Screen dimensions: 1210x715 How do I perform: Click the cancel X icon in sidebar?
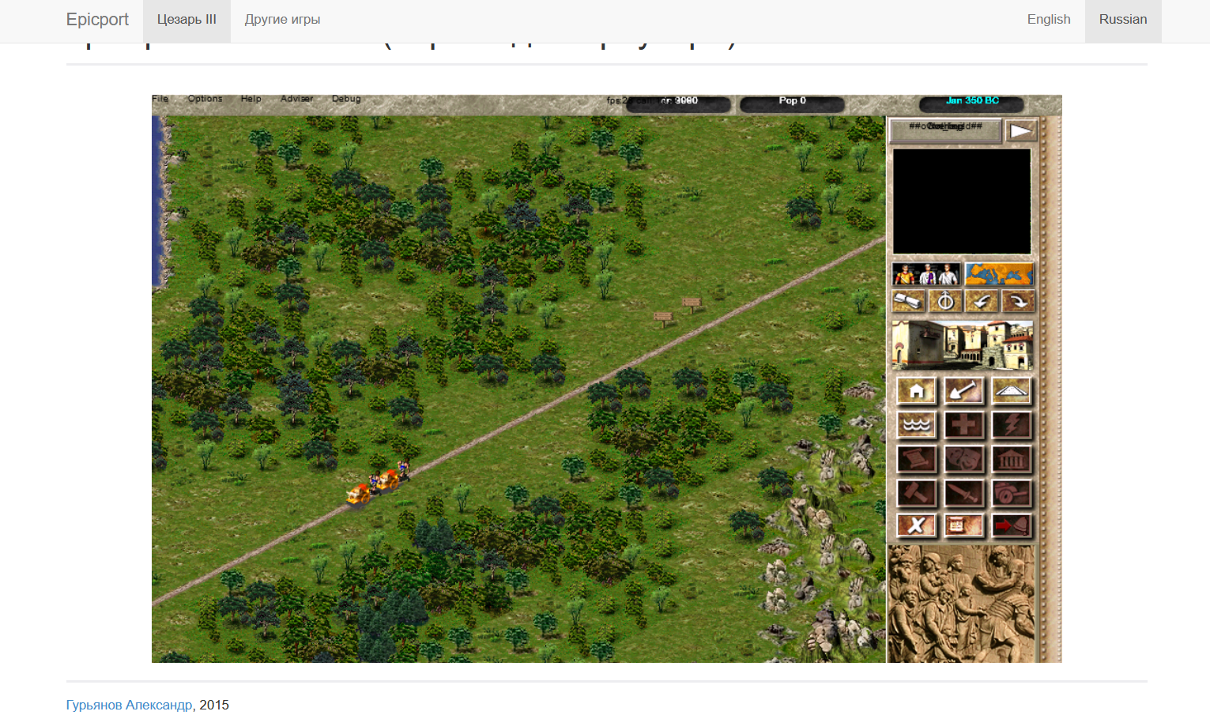click(917, 525)
